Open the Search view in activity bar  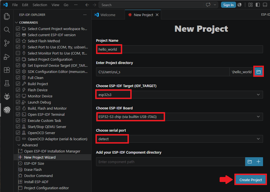point(7,30)
